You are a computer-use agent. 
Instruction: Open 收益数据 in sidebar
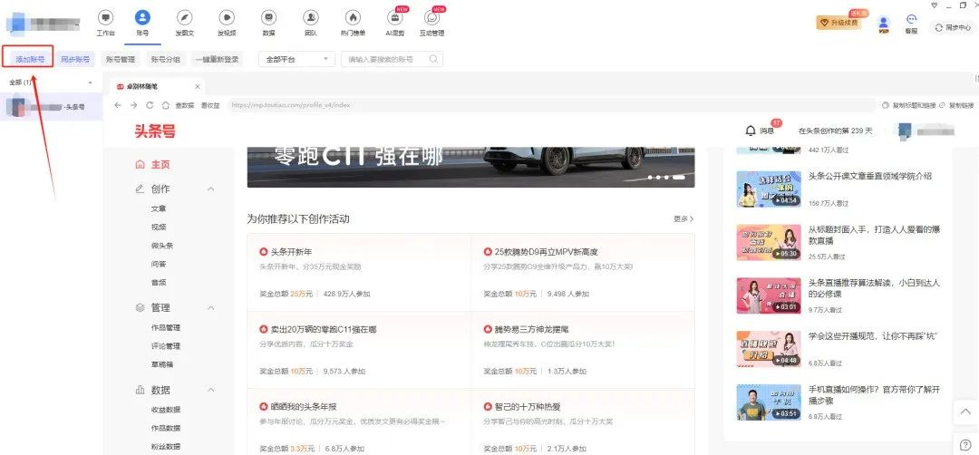pyautogui.click(x=166, y=410)
